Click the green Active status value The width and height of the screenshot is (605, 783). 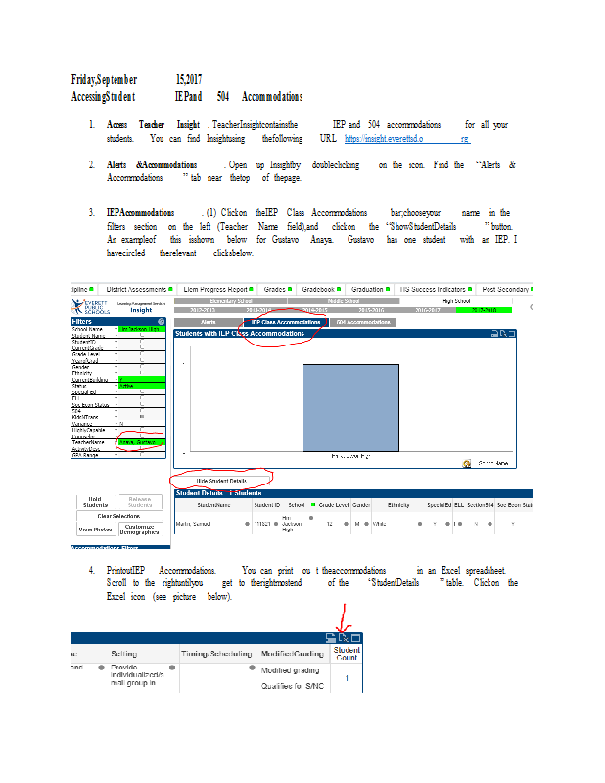(x=141, y=386)
